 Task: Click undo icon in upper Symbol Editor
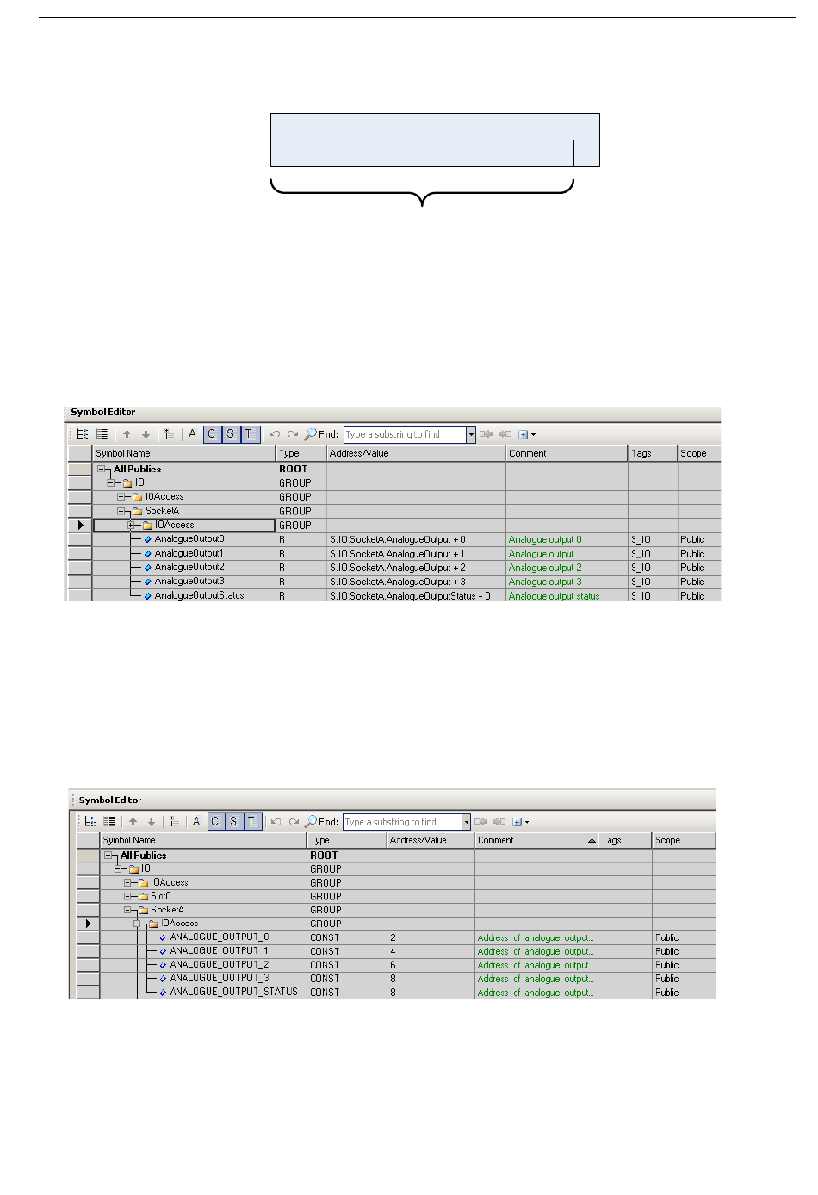(275, 434)
